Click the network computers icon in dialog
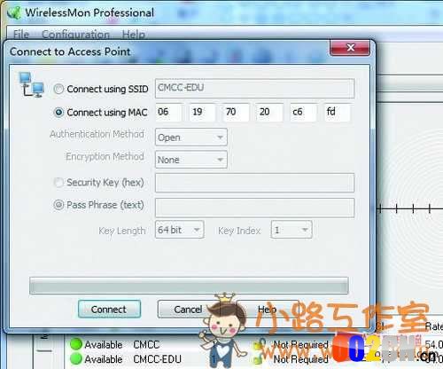The width and height of the screenshot is (443, 369). point(31,85)
